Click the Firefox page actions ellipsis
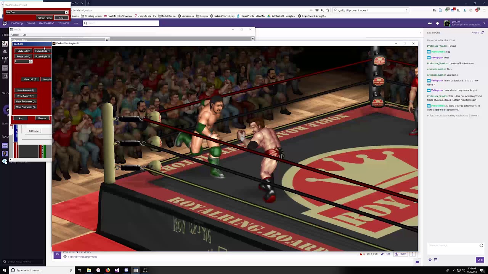 tap(312, 10)
